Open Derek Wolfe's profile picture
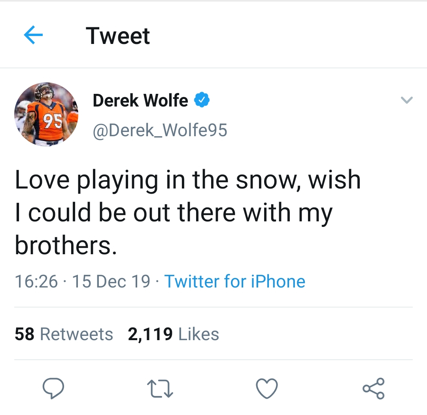This screenshot has height=415, width=427. point(46,115)
